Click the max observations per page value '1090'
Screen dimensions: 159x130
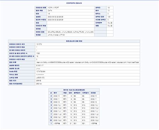coord(38,53)
